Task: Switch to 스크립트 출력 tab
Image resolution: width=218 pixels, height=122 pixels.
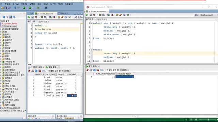Action: 36,67
